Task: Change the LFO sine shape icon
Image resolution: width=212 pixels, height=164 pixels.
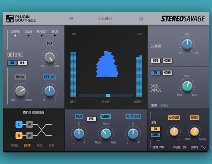Action: click(203, 147)
